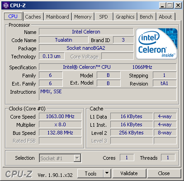Viewport: 184px width, 181px height.
Task: Click the Ext. Model value B
Action: point(109,83)
